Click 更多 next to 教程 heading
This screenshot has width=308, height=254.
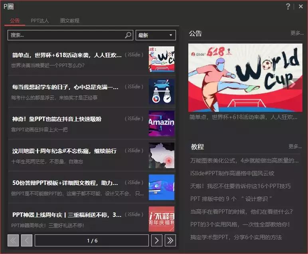[295, 146]
